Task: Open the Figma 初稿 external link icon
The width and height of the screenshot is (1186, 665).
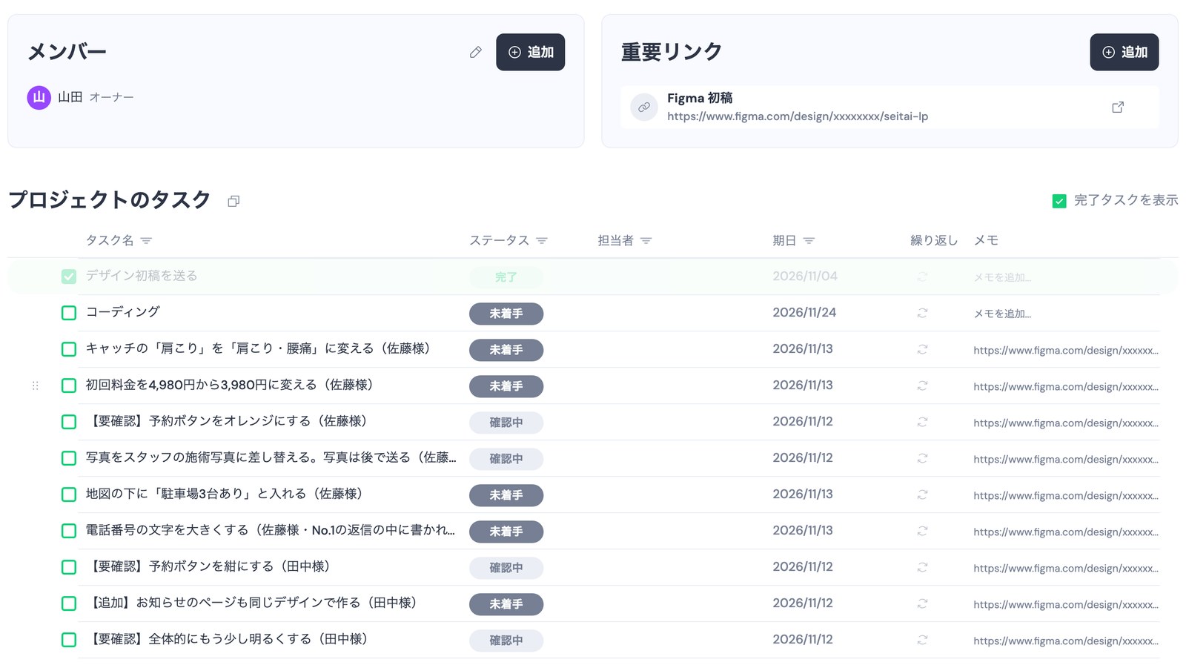Action: (1118, 107)
